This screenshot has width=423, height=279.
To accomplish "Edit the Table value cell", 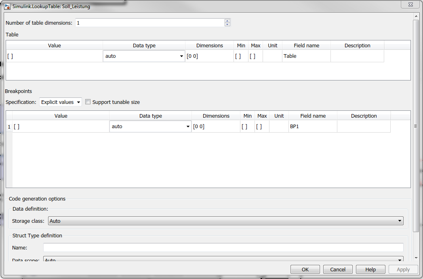I will [55, 56].
